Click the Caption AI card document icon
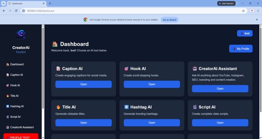This screenshot has width=262, height=139. (x=58, y=69)
